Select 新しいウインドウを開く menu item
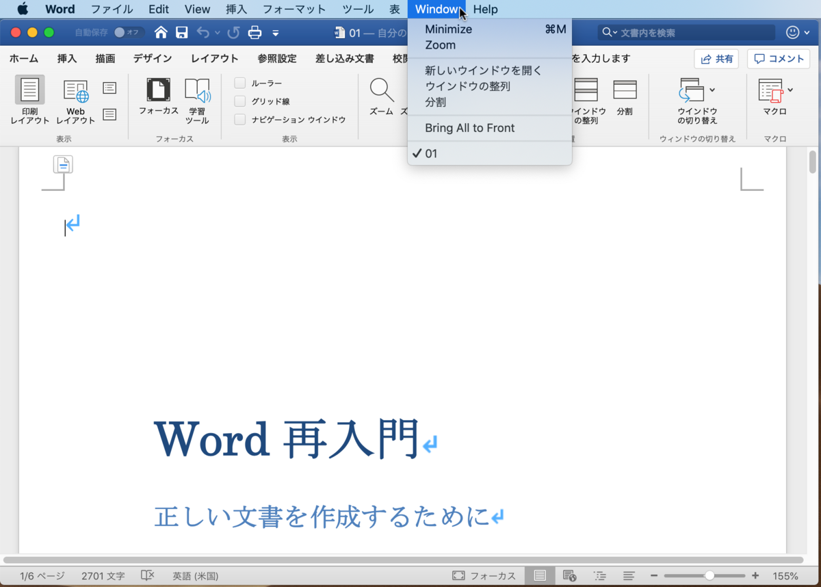 (x=490, y=70)
